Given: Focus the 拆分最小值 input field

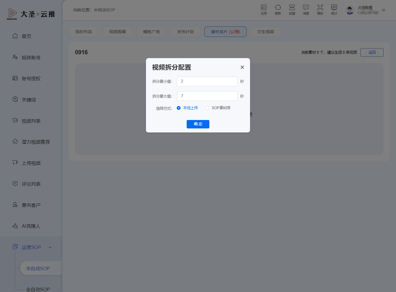Looking at the screenshot, I should (207, 81).
